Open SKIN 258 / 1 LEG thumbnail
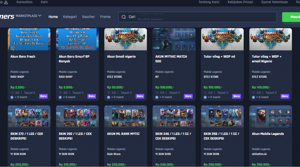This screenshot has width=300, height=167. pyautogui.click(x=222, y=116)
